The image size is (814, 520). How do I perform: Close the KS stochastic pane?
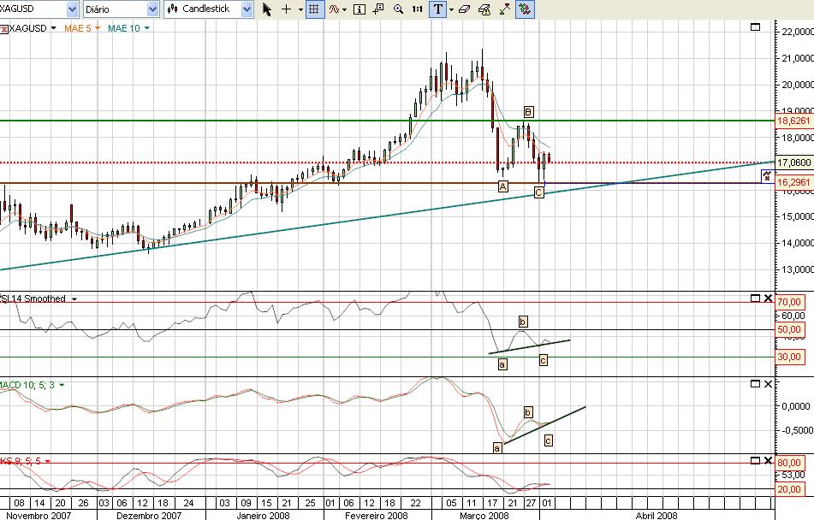pos(769,460)
